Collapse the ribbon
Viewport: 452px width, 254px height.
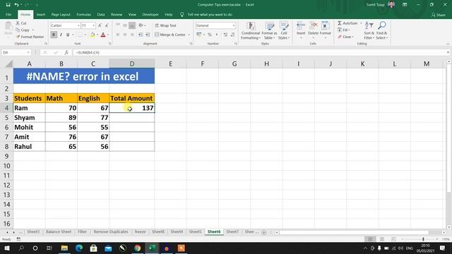point(448,44)
